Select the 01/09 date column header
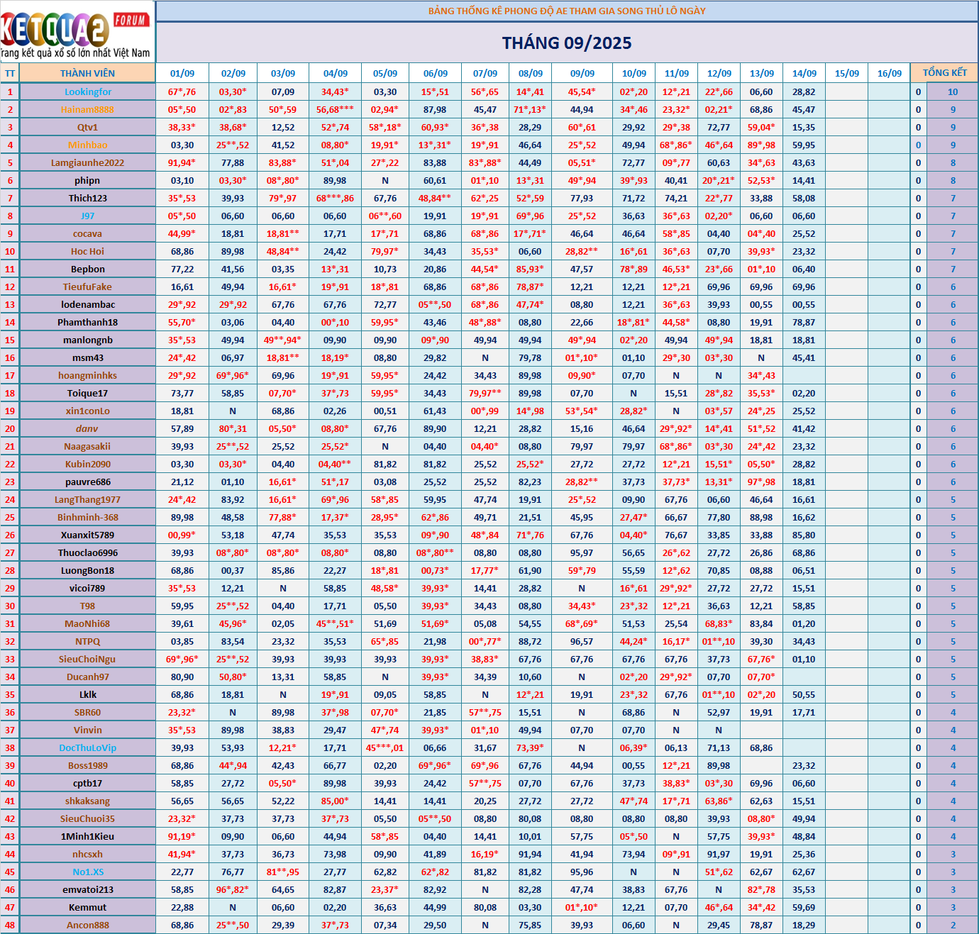This screenshot has width=979, height=934. [182, 73]
